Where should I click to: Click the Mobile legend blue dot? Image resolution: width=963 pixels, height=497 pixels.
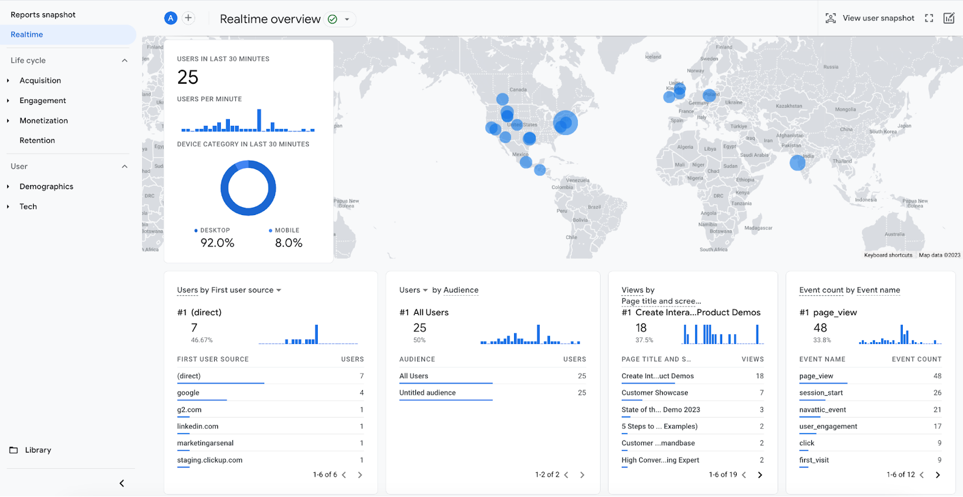(x=271, y=230)
